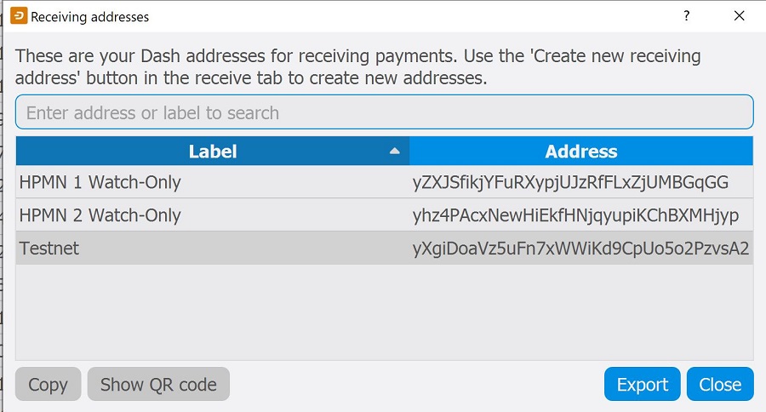Click address yZXJSfikjYFuRXypjUJzRfFLxZjUMBGqGG
The image size is (766, 412).
coord(570,182)
